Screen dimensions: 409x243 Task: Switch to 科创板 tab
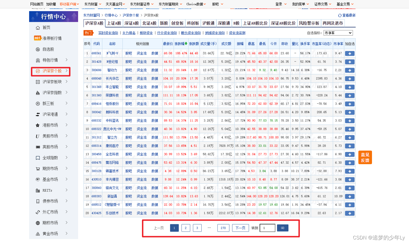tap(193, 23)
